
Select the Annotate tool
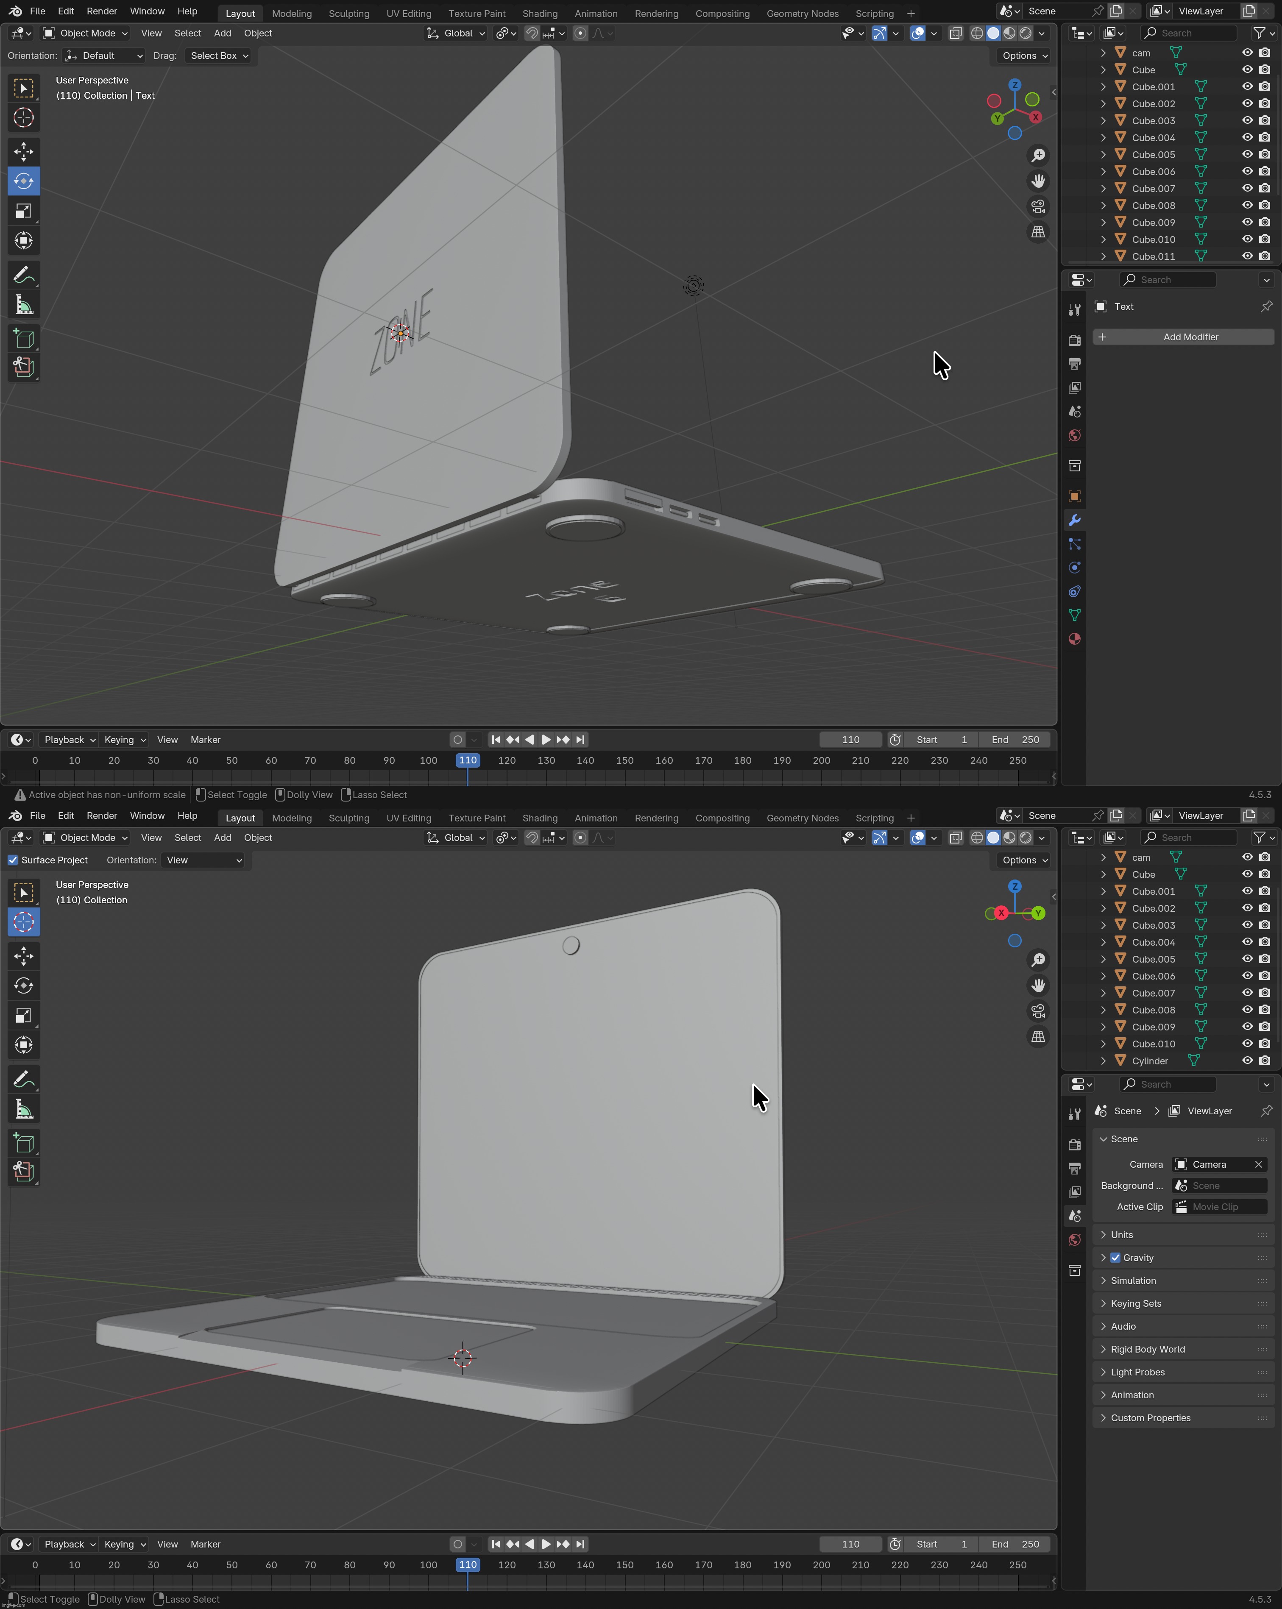(x=24, y=275)
